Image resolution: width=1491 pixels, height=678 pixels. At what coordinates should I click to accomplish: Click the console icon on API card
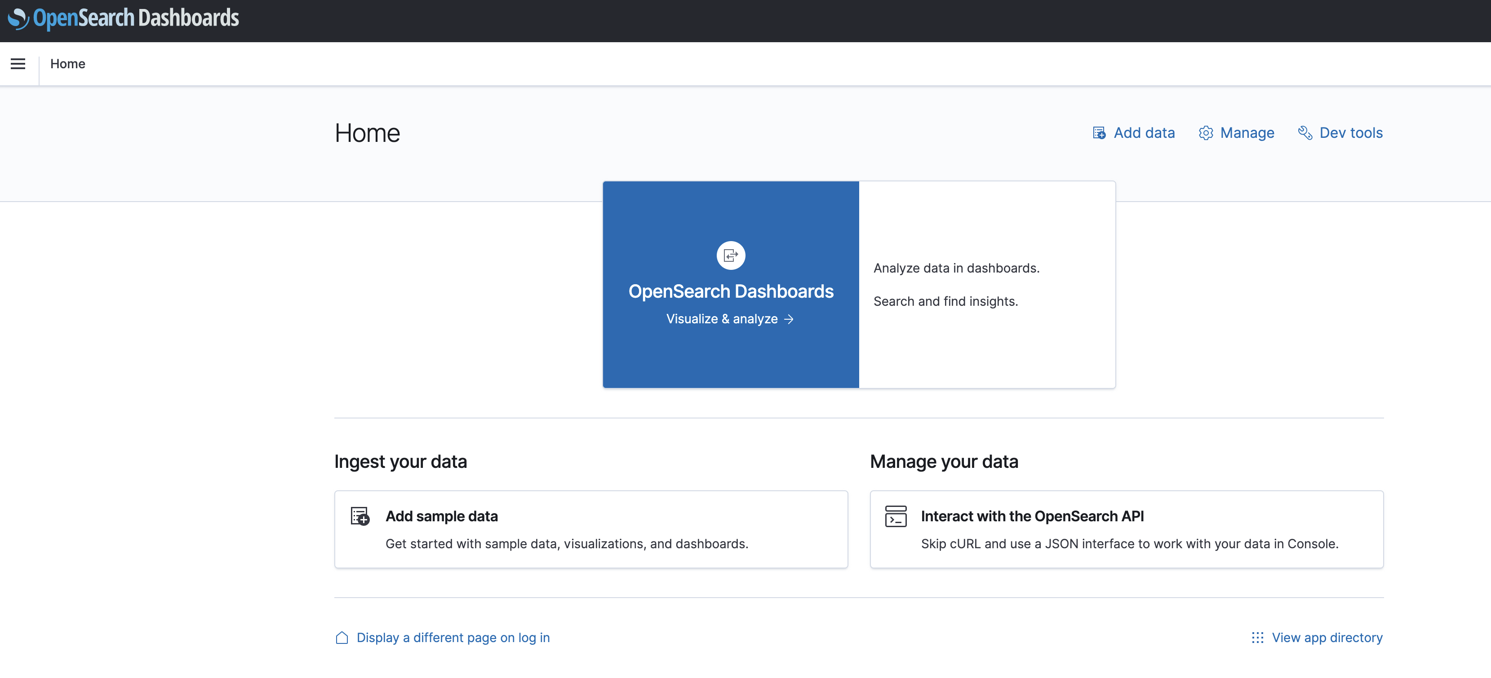click(x=896, y=516)
